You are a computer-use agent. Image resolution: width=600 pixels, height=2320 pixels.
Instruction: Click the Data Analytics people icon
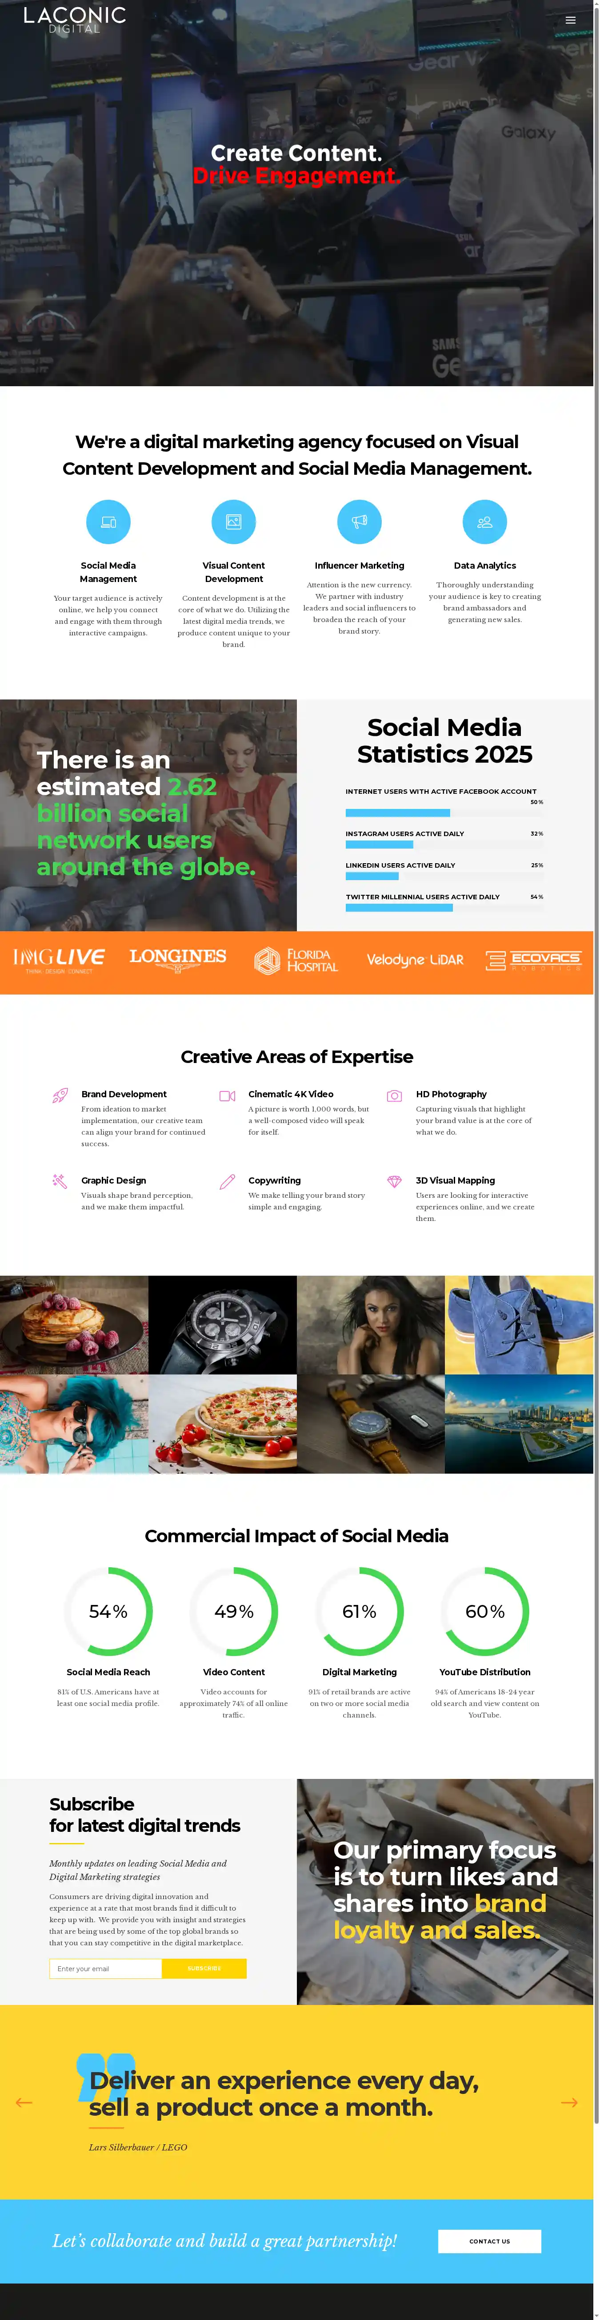tap(485, 521)
